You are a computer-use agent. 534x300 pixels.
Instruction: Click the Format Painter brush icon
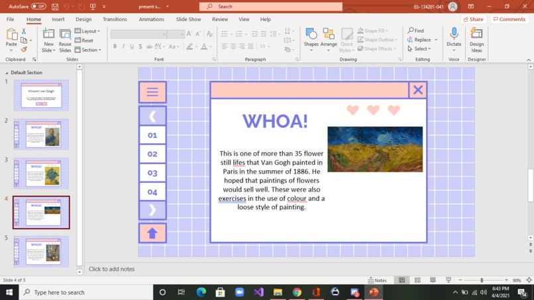[x=24, y=50]
